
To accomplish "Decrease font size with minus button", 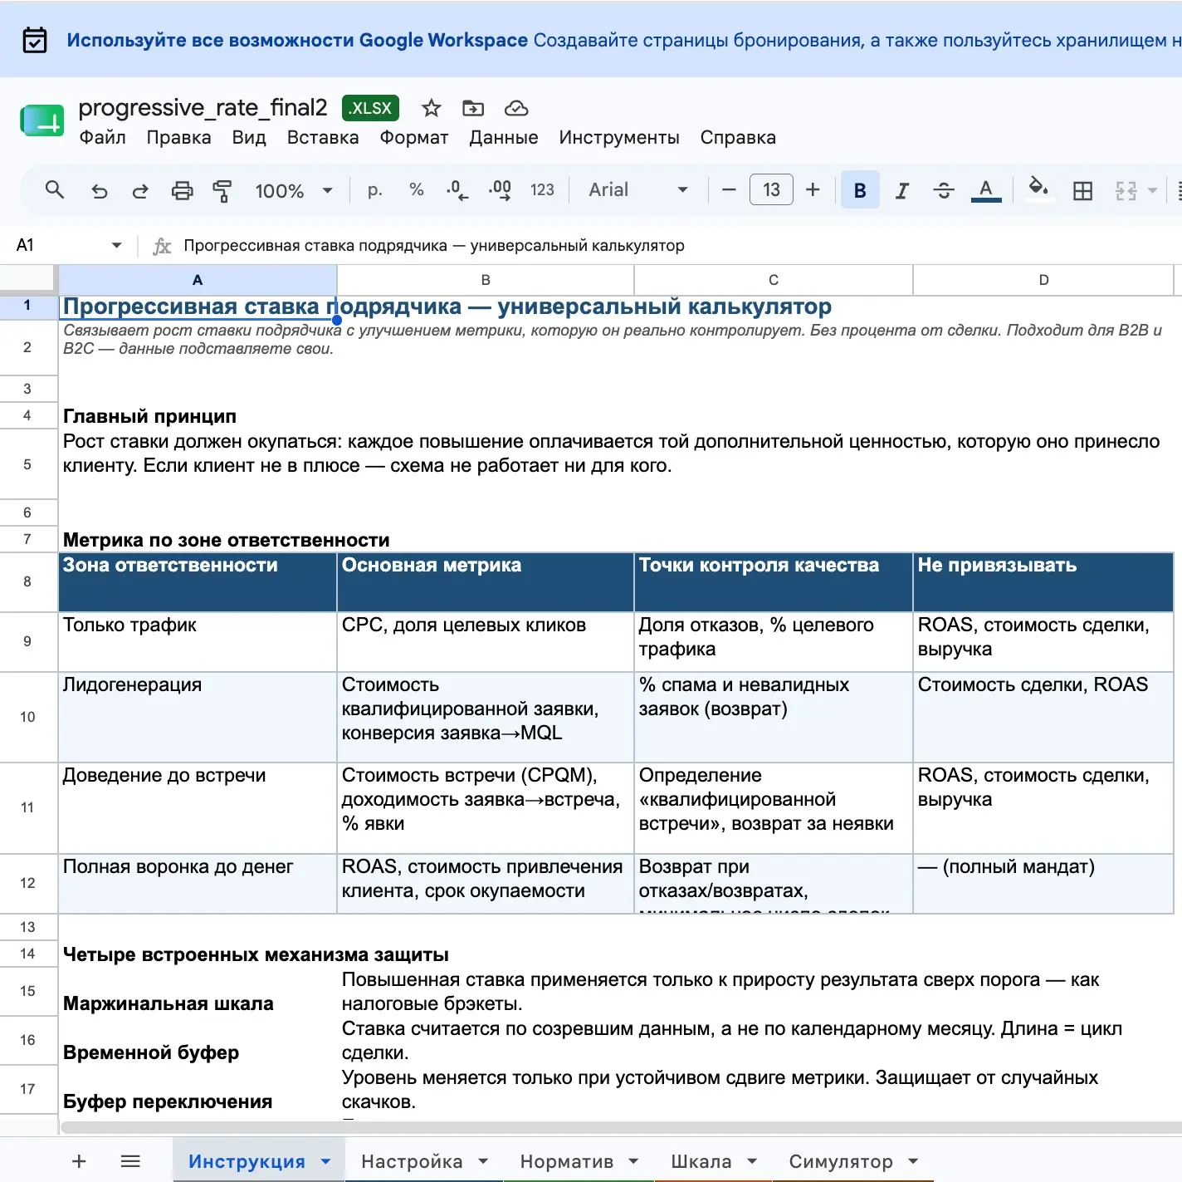I will click(x=729, y=190).
